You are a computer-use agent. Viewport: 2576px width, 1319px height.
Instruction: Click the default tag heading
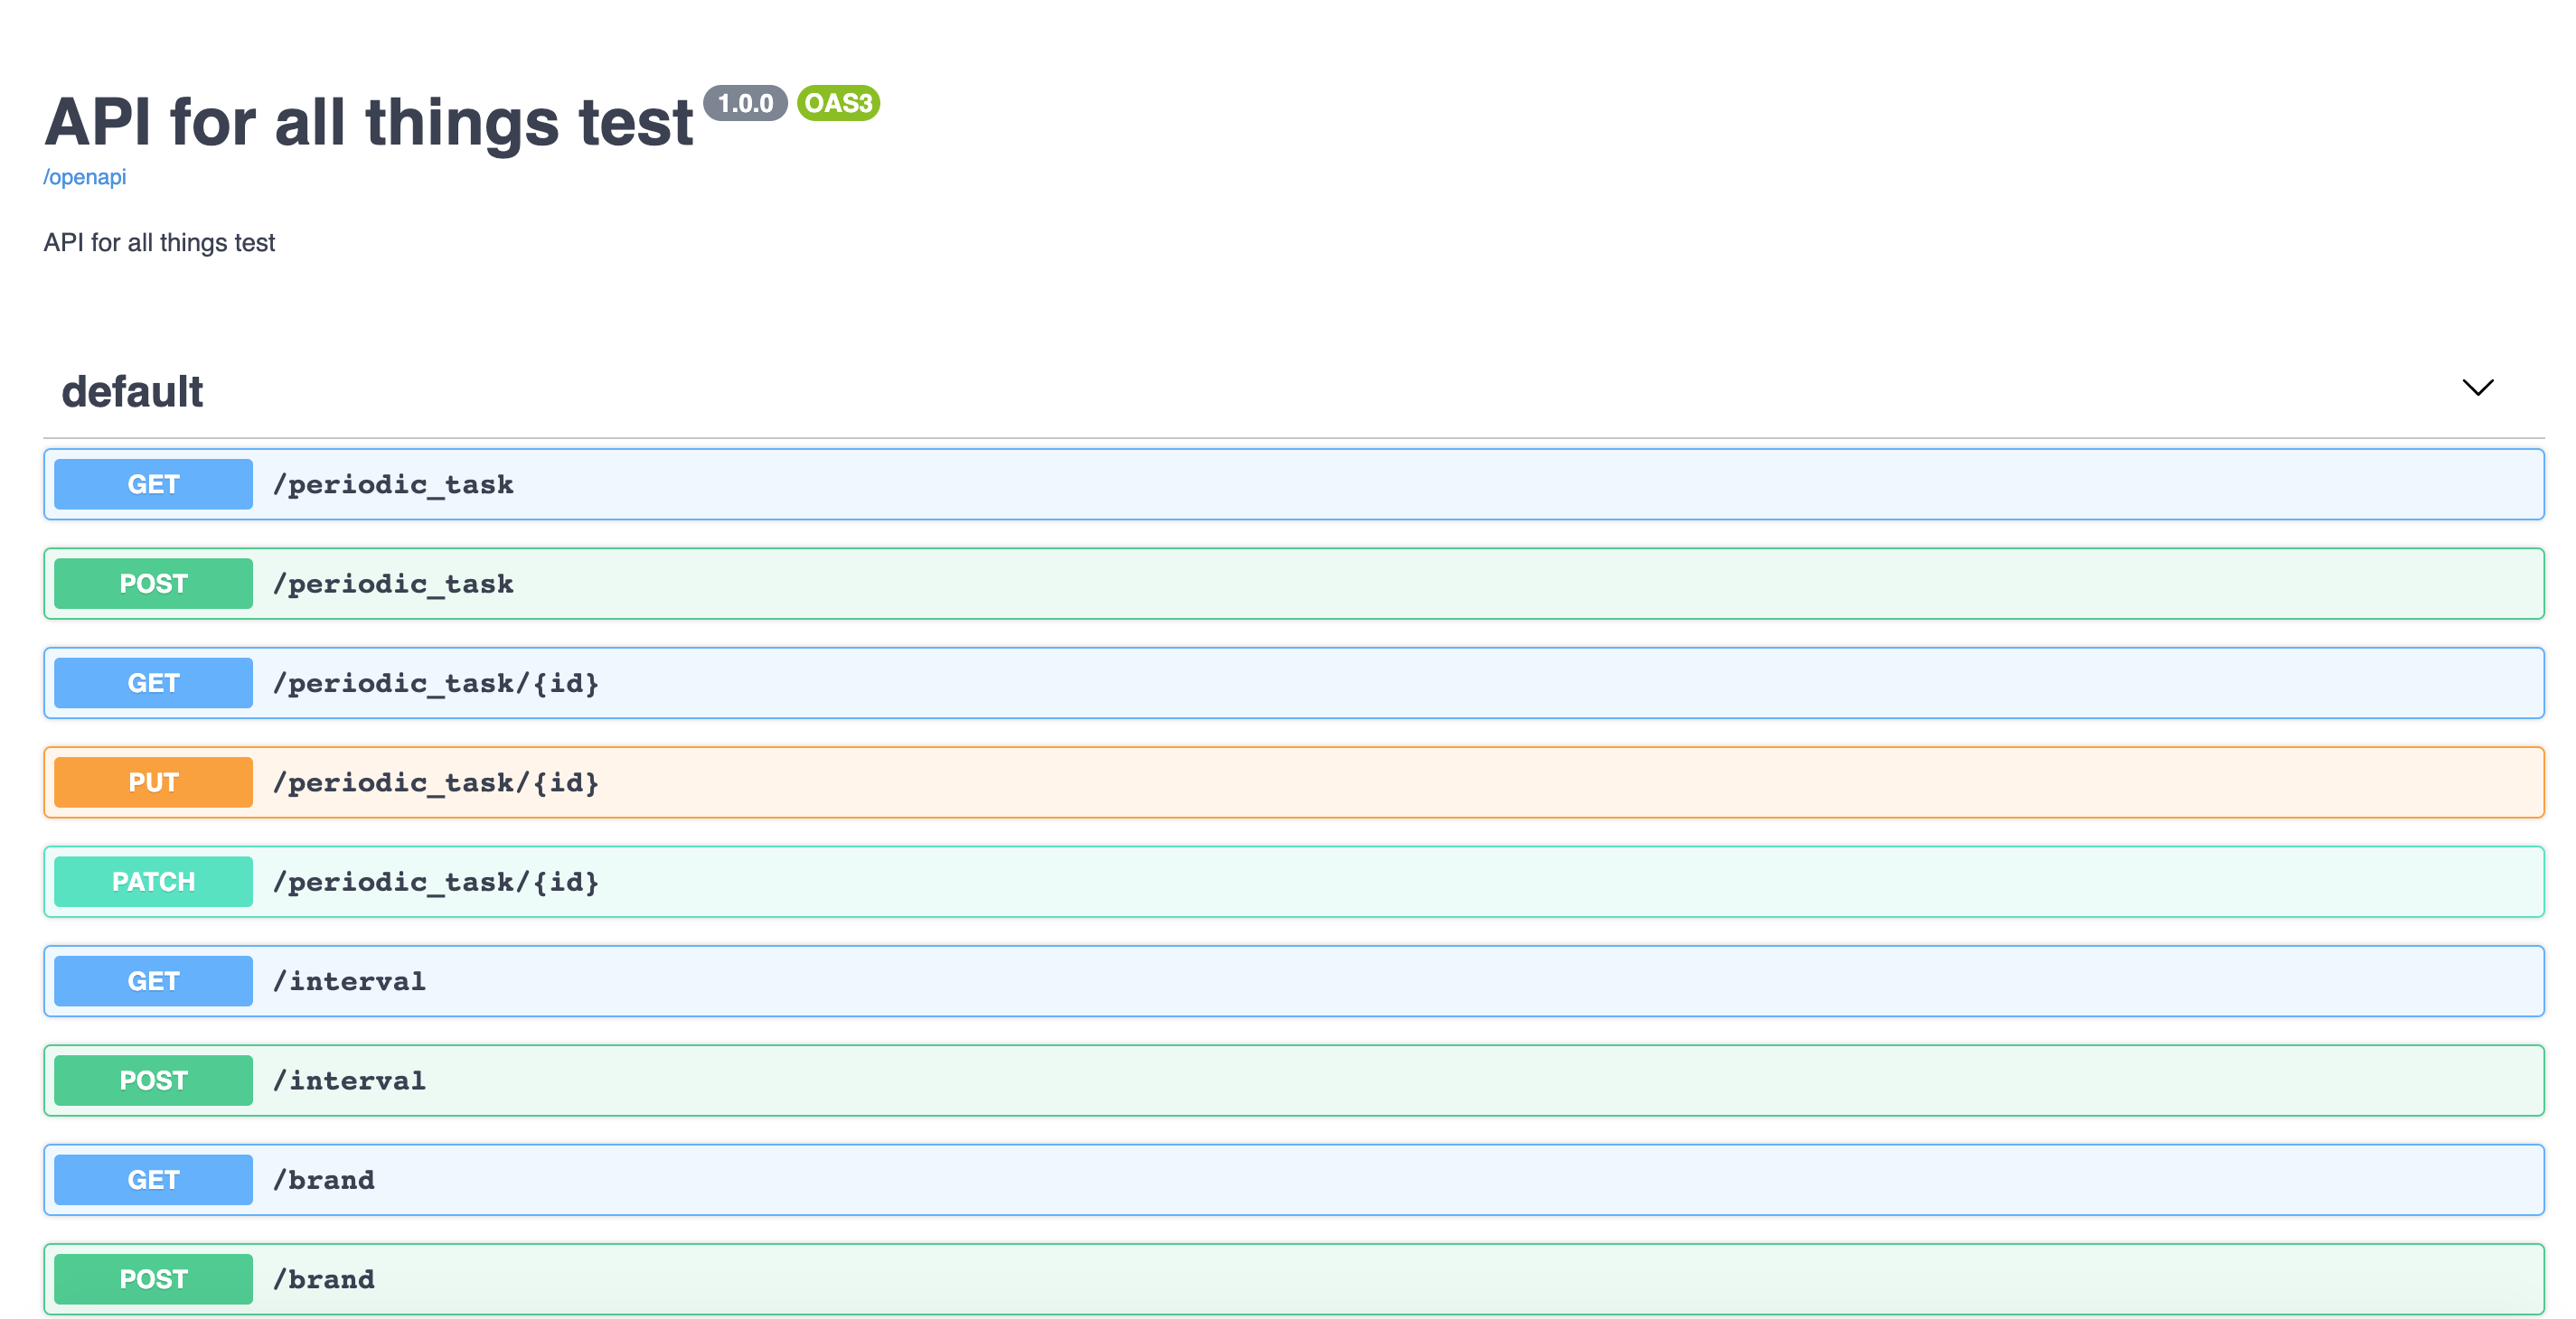[x=132, y=392]
